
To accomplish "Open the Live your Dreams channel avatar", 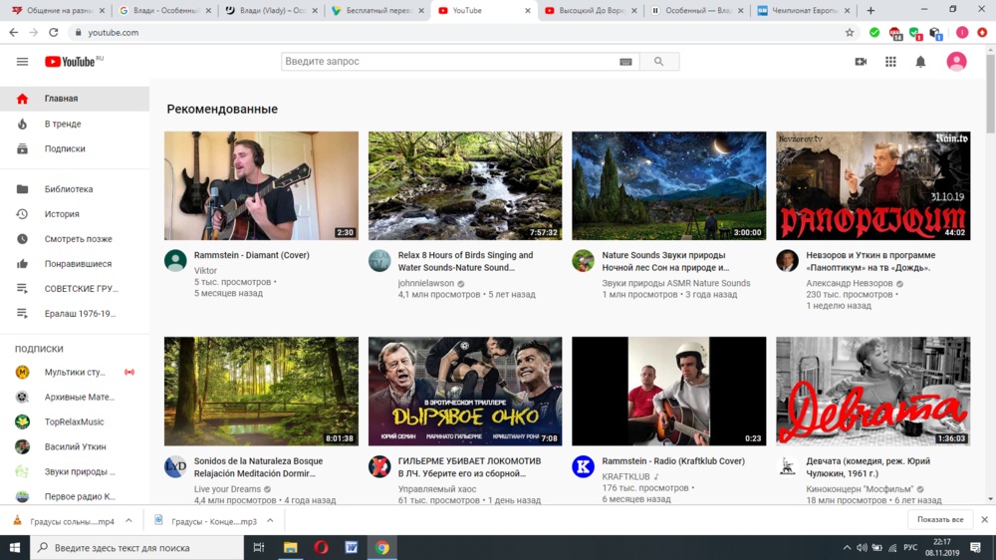I will 175,466.
